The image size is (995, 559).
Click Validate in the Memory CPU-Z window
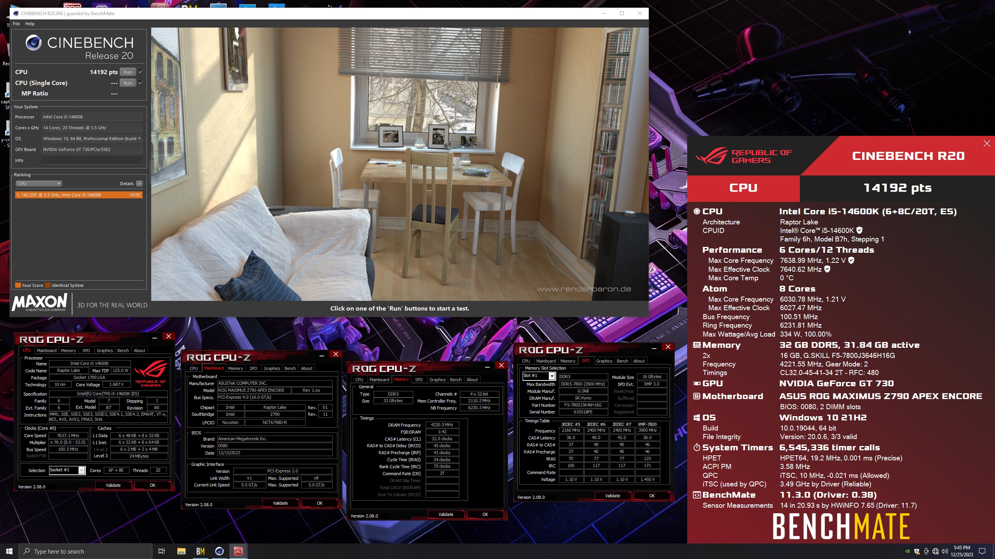(x=446, y=514)
